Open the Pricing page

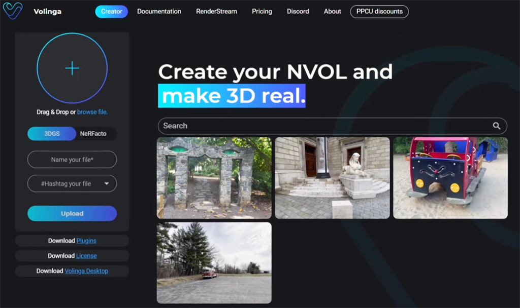pyautogui.click(x=262, y=12)
